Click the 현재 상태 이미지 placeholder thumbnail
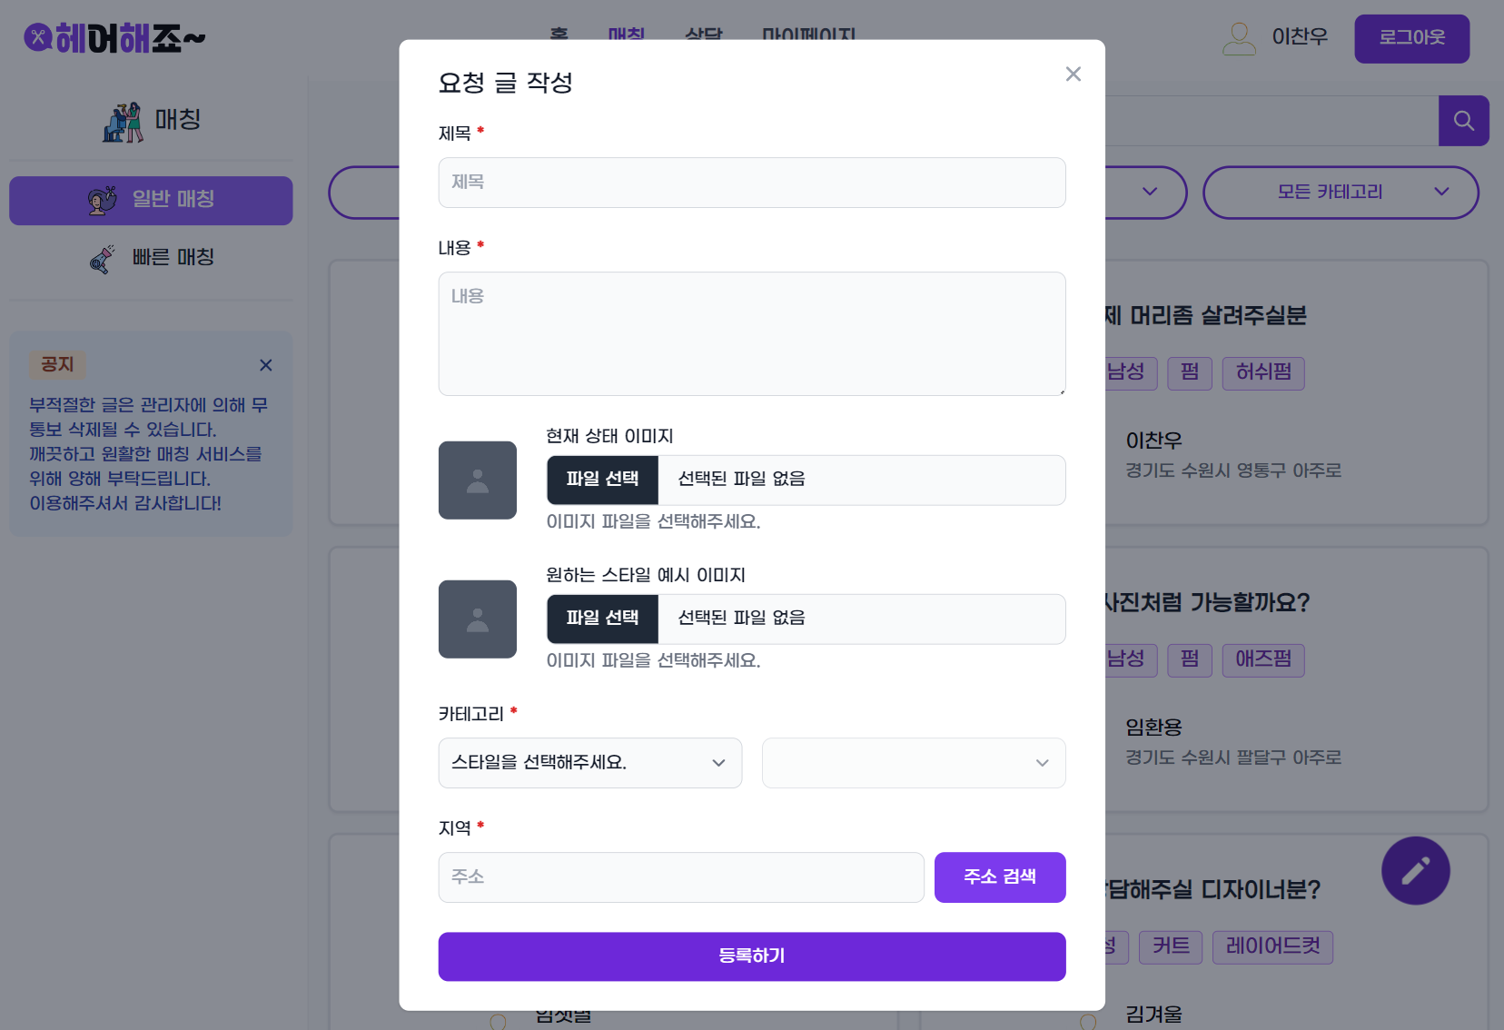Viewport: 1504px width, 1030px height. [478, 480]
